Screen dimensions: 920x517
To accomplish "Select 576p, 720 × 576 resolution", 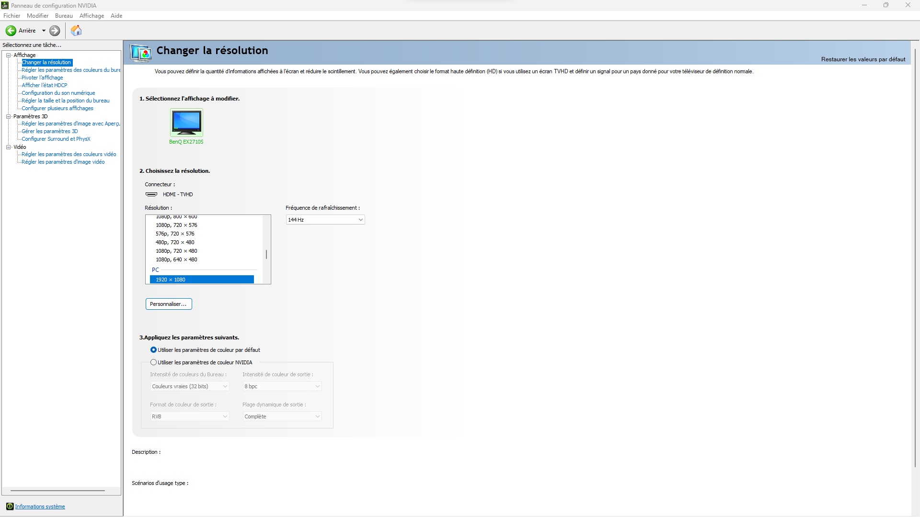I will (x=175, y=234).
